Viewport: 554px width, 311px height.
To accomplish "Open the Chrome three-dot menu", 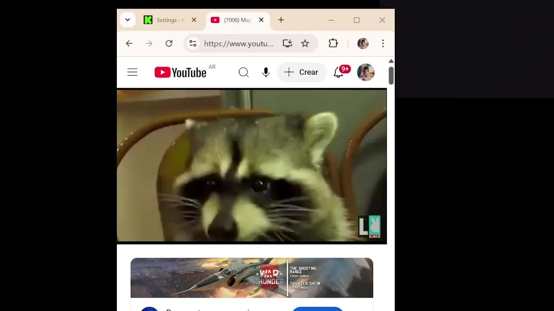I will pos(383,43).
